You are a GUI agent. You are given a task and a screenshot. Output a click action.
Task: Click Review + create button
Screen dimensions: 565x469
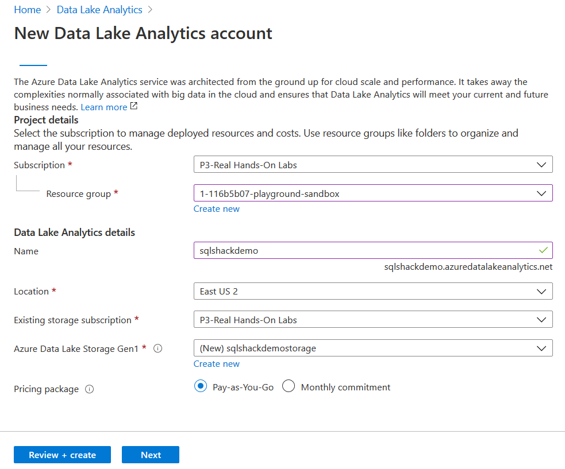pyautogui.click(x=62, y=455)
